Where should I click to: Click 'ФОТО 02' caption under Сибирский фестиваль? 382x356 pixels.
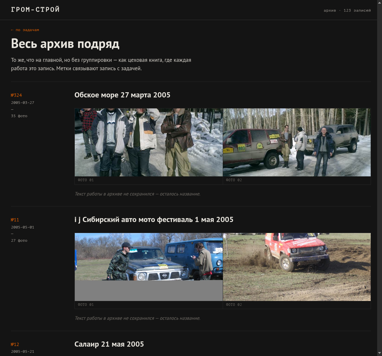[x=234, y=305]
